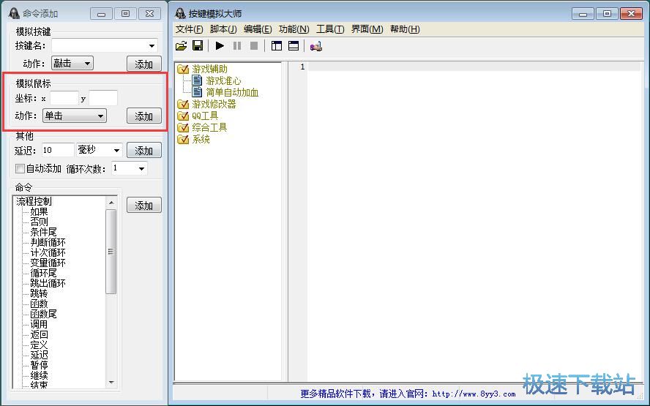
Task: Select the 跳出循环 command
Action: pos(48,283)
